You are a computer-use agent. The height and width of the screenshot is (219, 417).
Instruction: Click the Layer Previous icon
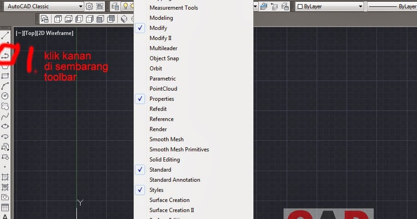tap(274, 6)
